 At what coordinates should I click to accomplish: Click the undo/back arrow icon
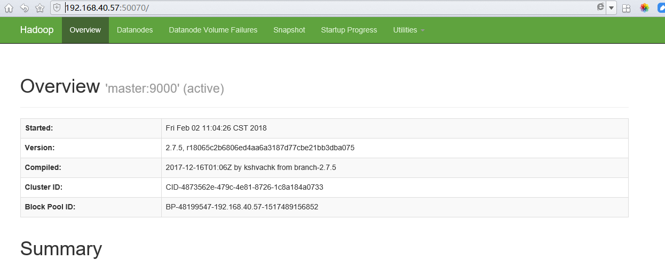25,8
